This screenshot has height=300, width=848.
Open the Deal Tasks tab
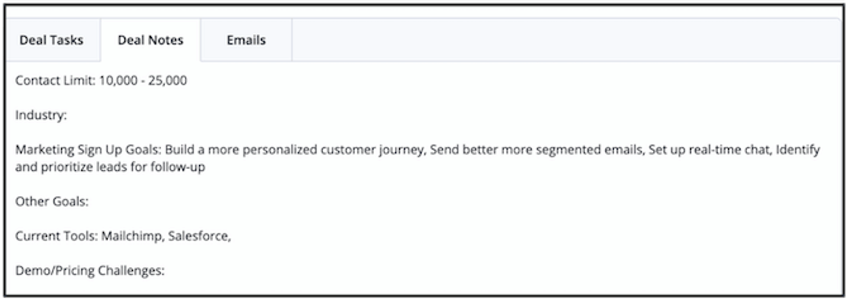point(51,40)
